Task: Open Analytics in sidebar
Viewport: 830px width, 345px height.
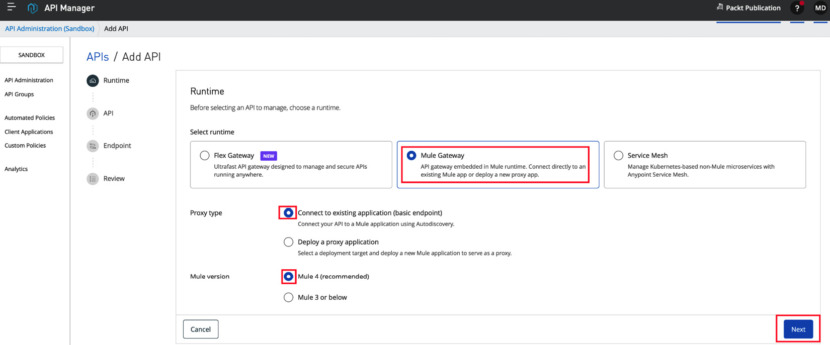Action: pos(16,169)
